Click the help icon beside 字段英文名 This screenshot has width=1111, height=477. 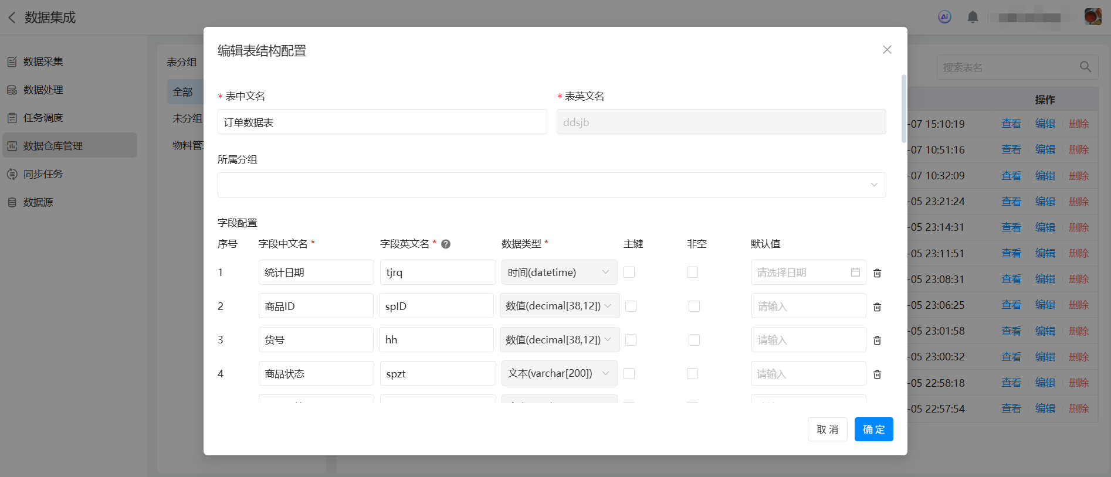(446, 244)
